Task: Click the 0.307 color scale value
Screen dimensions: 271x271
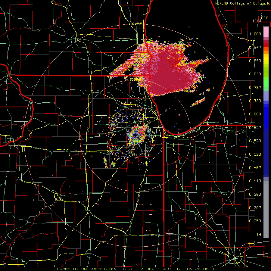Action: click(x=255, y=208)
